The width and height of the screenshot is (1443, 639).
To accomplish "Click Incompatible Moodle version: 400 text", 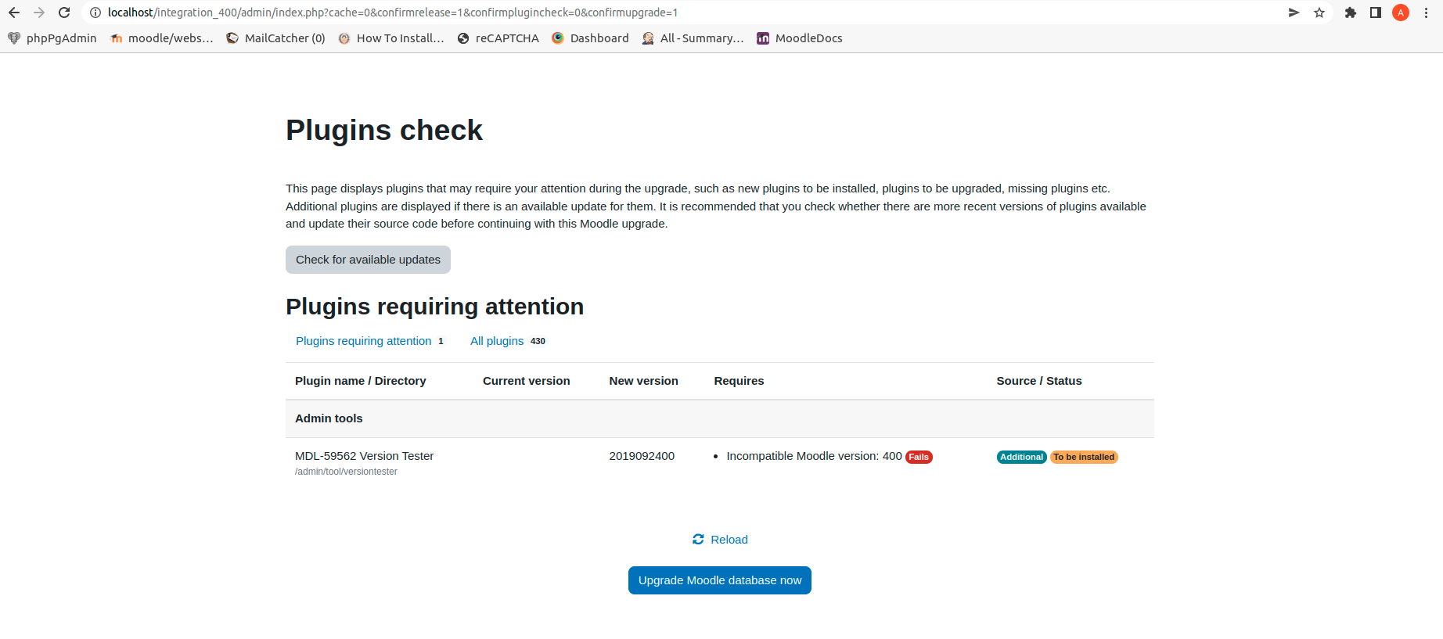I will click(x=814, y=456).
